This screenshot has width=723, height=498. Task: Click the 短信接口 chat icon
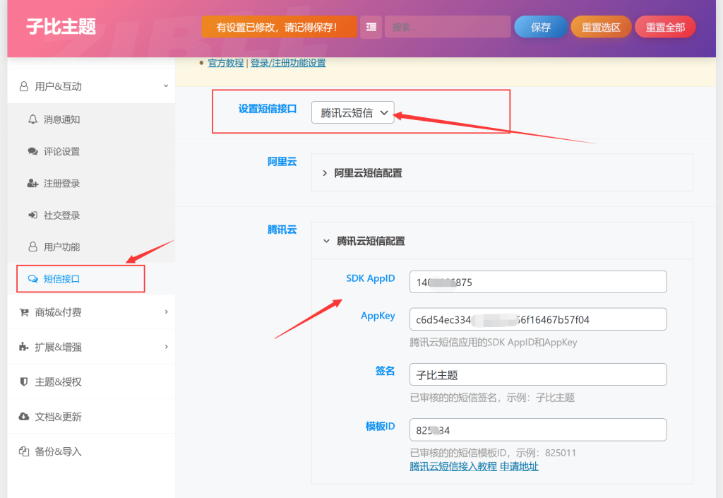33,279
